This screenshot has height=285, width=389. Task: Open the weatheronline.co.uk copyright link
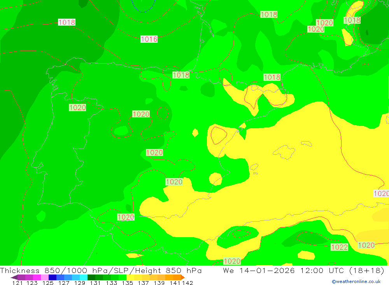356,282
